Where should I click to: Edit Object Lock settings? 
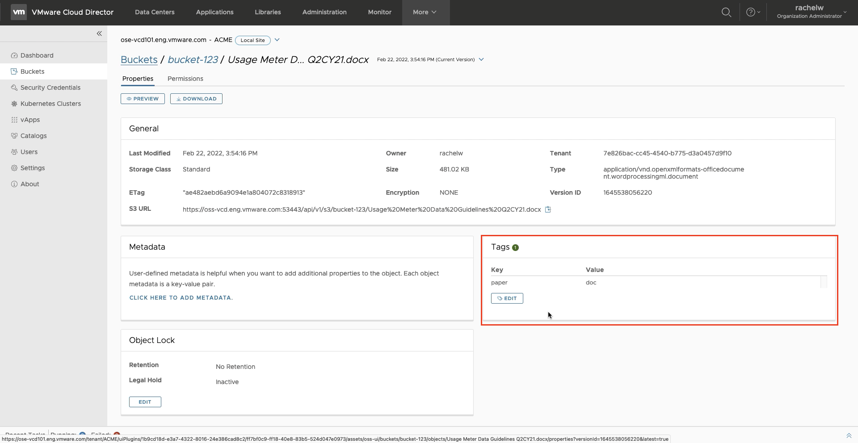point(145,402)
